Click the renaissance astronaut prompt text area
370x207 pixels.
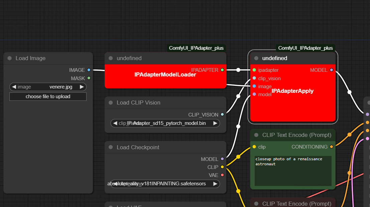[292, 170]
